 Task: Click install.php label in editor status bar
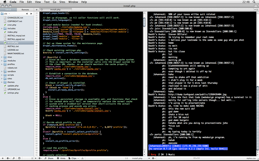137,158
